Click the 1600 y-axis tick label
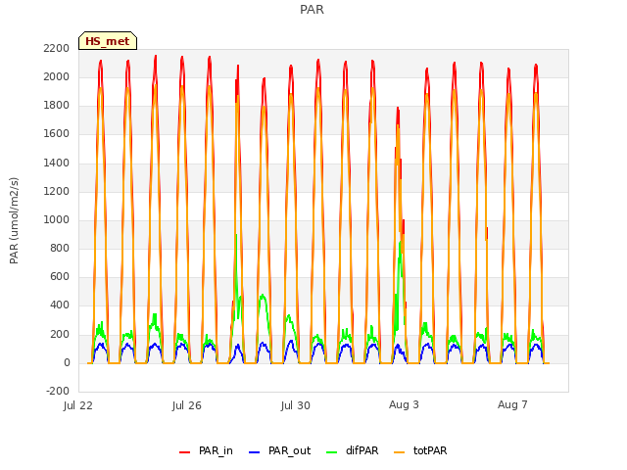The width and height of the screenshot is (627, 470). (57, 134)
